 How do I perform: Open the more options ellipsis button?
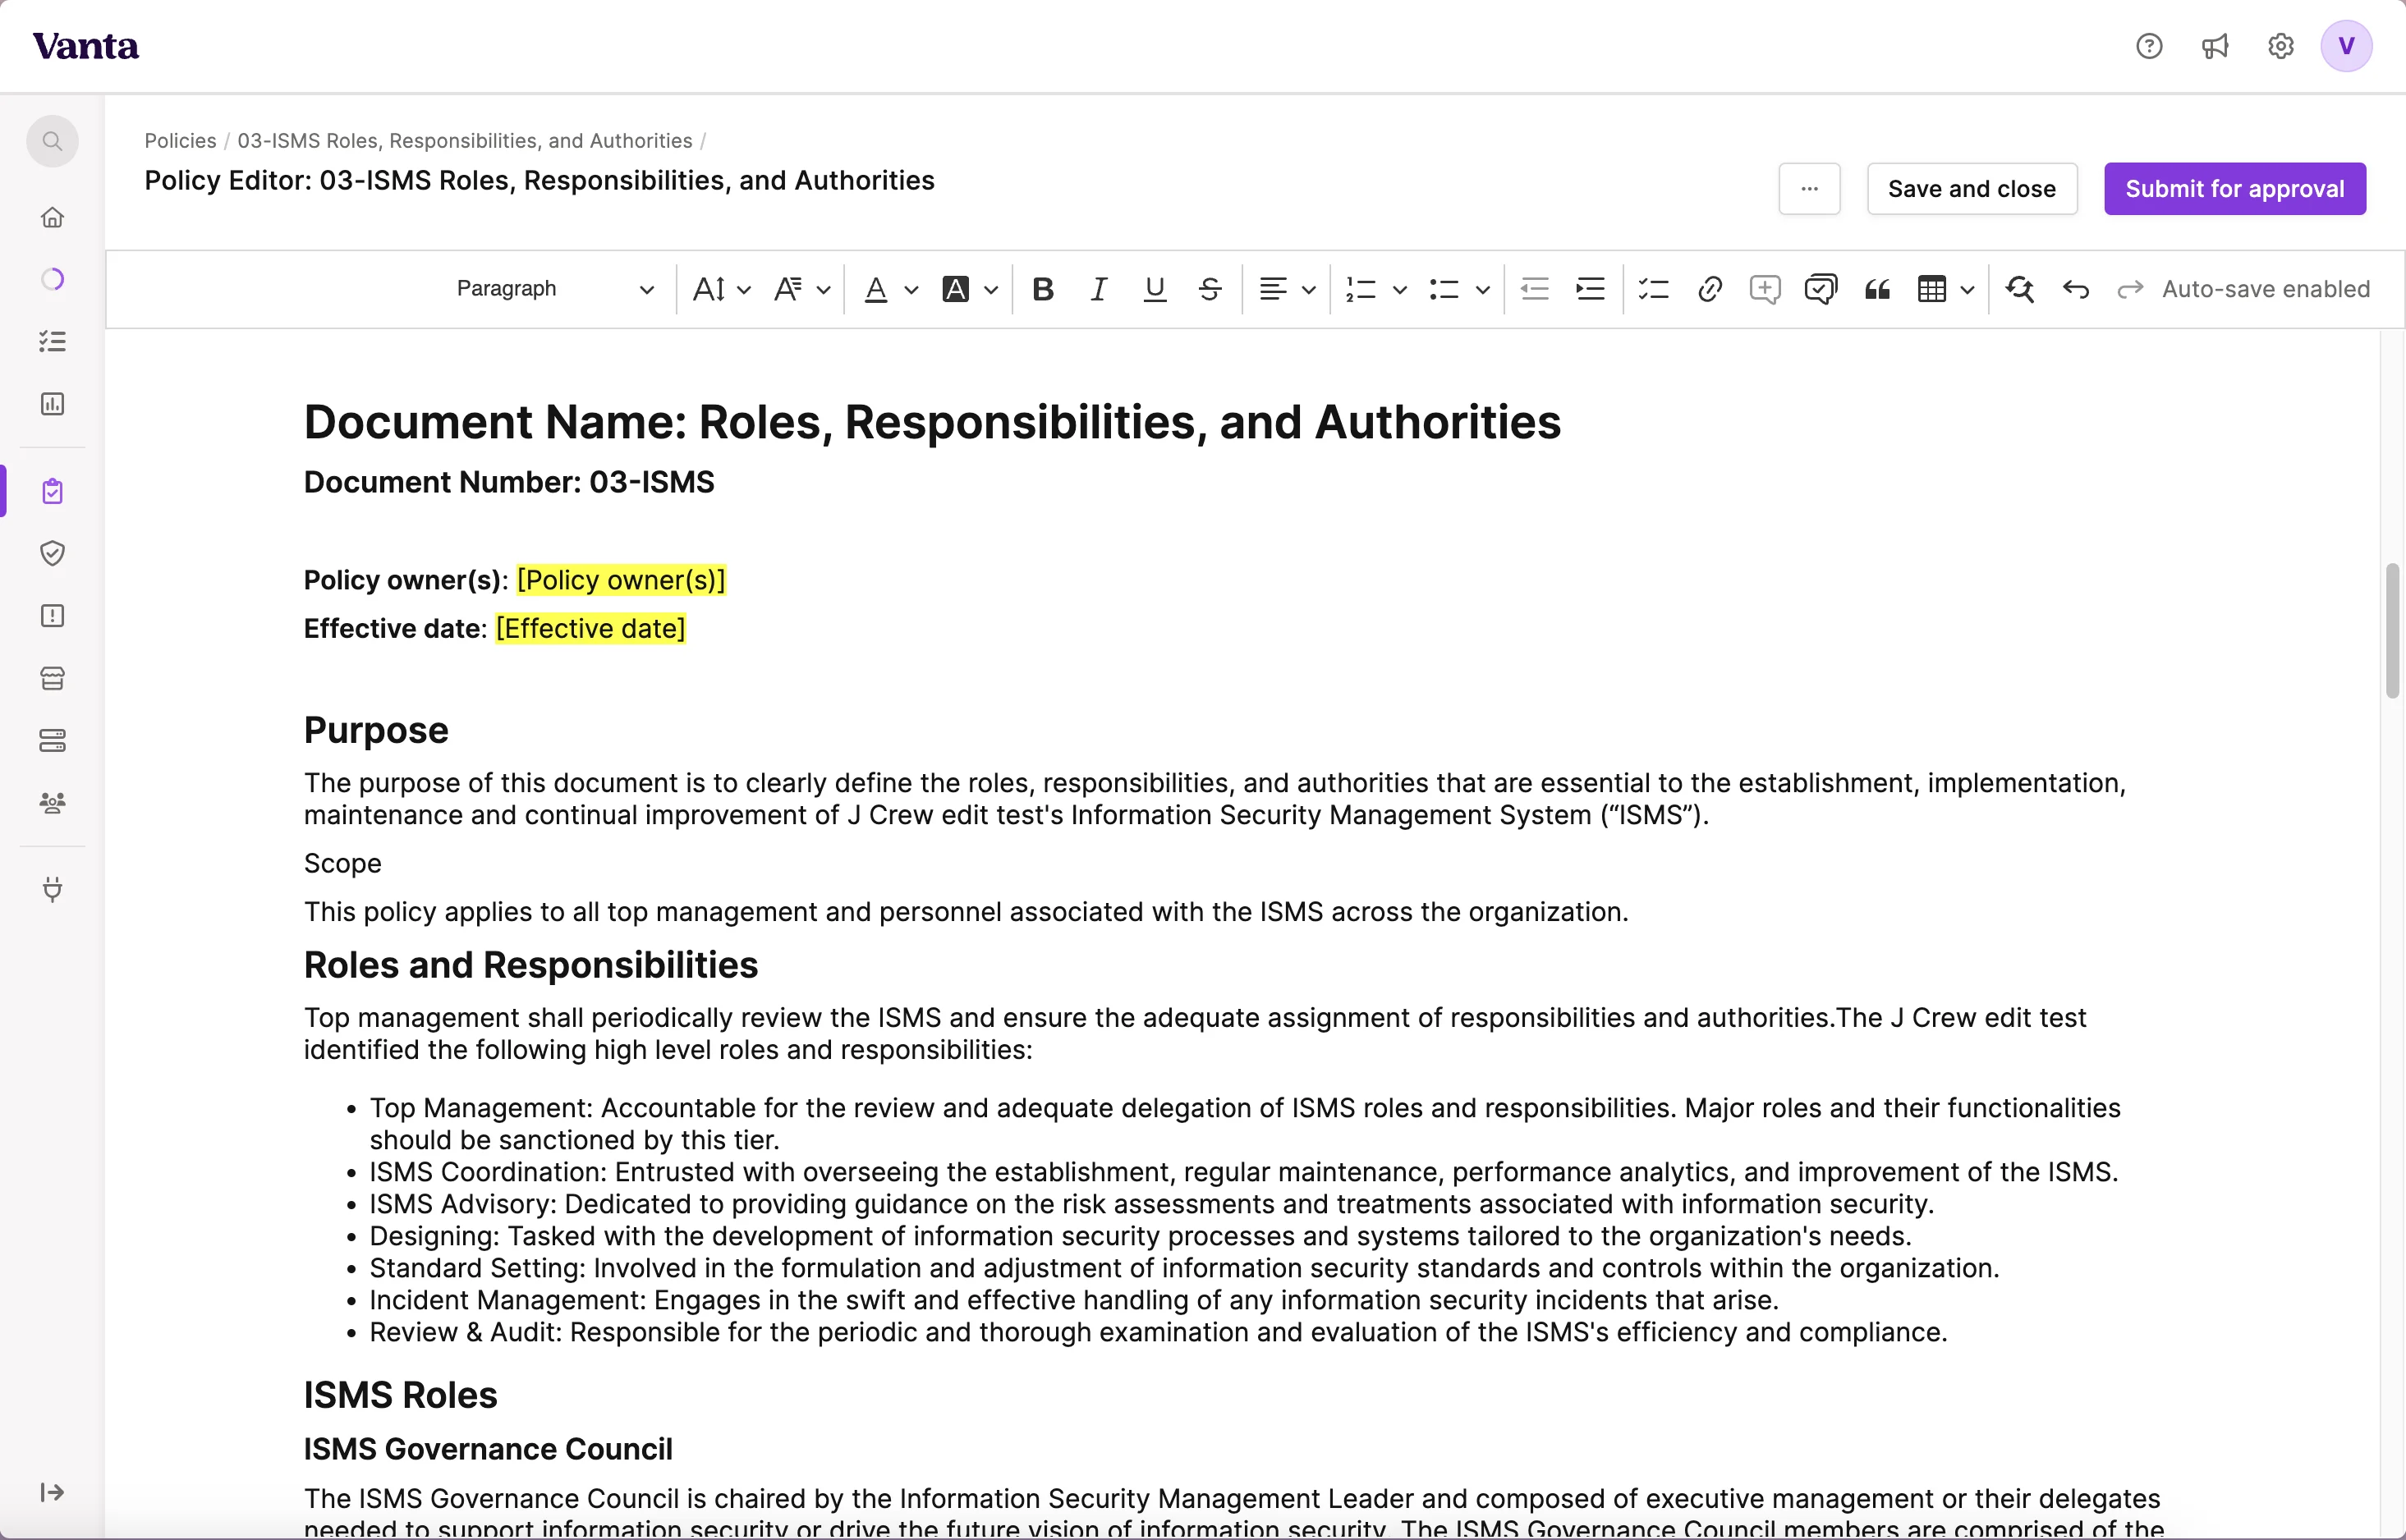(1809, 189)
